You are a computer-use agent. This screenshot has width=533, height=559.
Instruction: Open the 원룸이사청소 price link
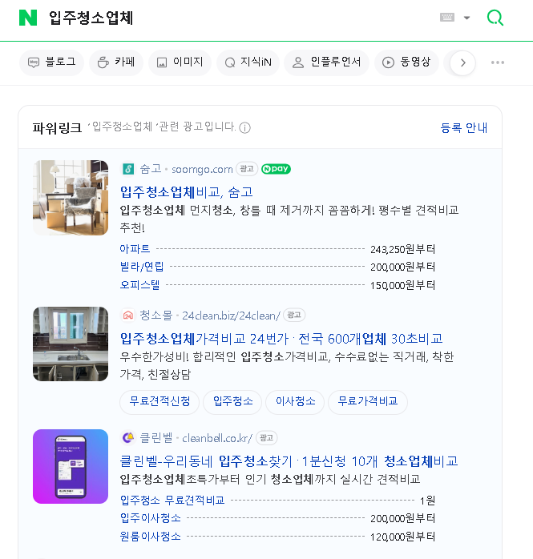(x=150, y=537)
